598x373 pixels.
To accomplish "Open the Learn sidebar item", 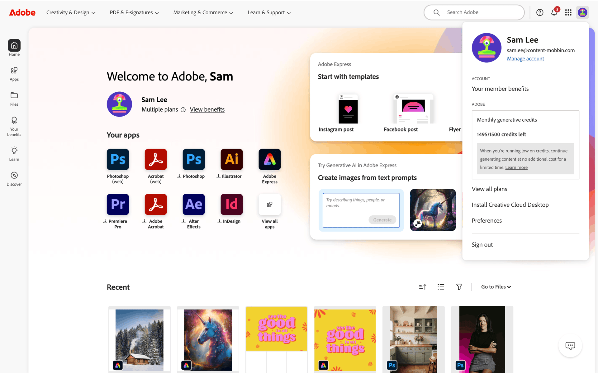I will (14, 154).
